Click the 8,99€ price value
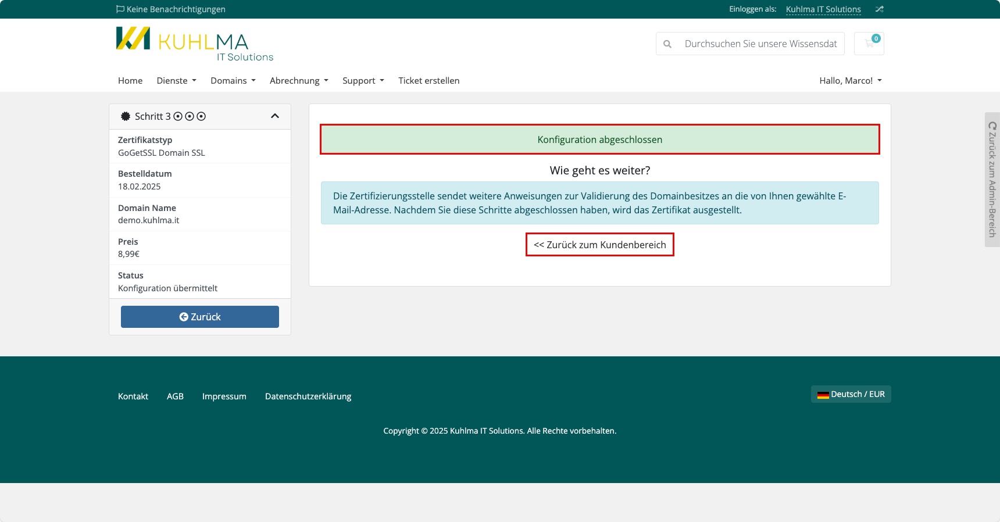Image resolution: width=1000 pixels, height=522 pixels. [128, 254]
